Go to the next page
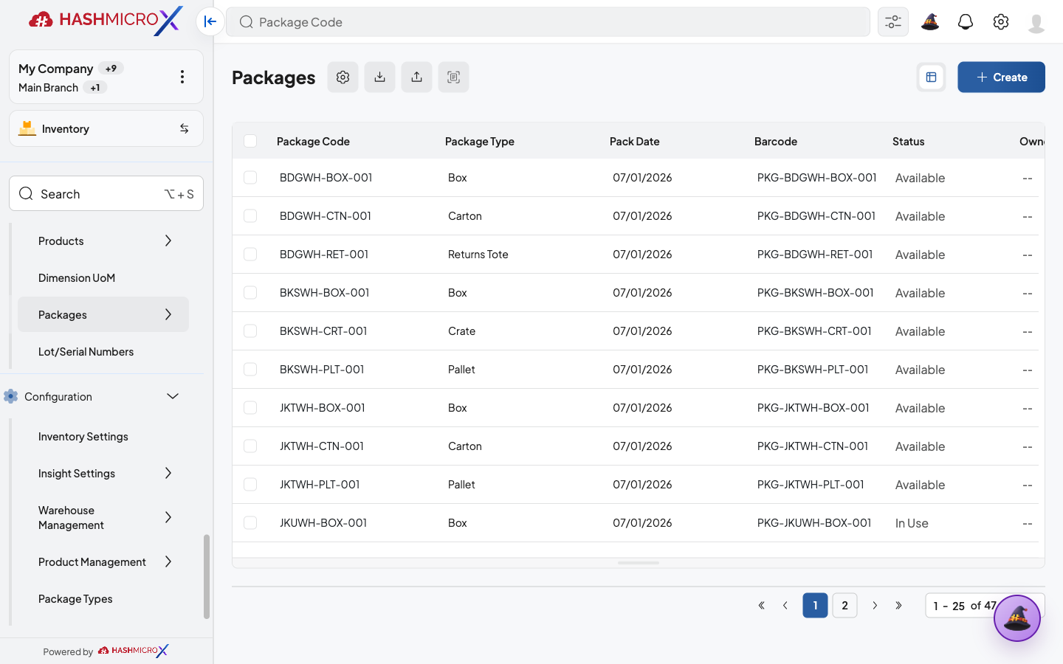The image size is (1063, 664). pyautogui.click(x=875, y=605)
